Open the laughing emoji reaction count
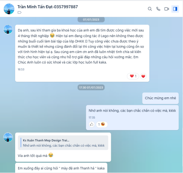 (102, 124)
